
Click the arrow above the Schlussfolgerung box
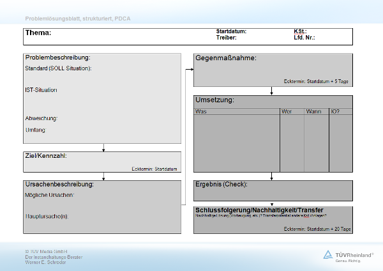(272, 203)
